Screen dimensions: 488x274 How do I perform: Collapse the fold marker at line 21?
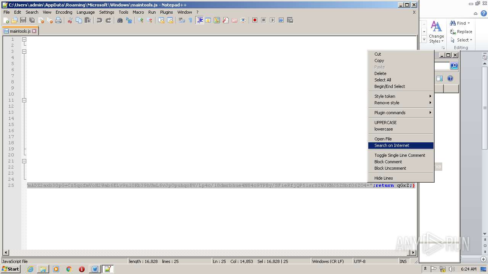(x=24, y=161)
